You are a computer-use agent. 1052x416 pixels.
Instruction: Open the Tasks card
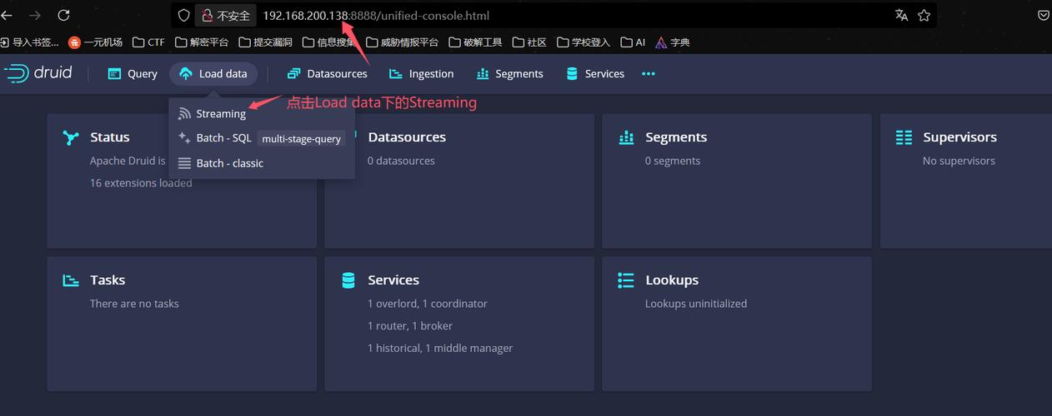pos(182,324)
